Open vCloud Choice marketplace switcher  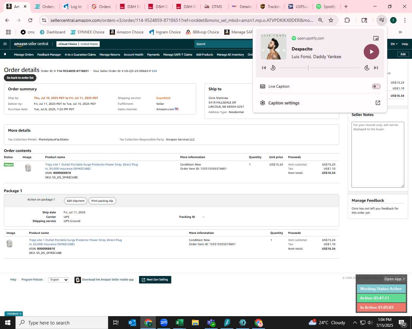[78, 44]
